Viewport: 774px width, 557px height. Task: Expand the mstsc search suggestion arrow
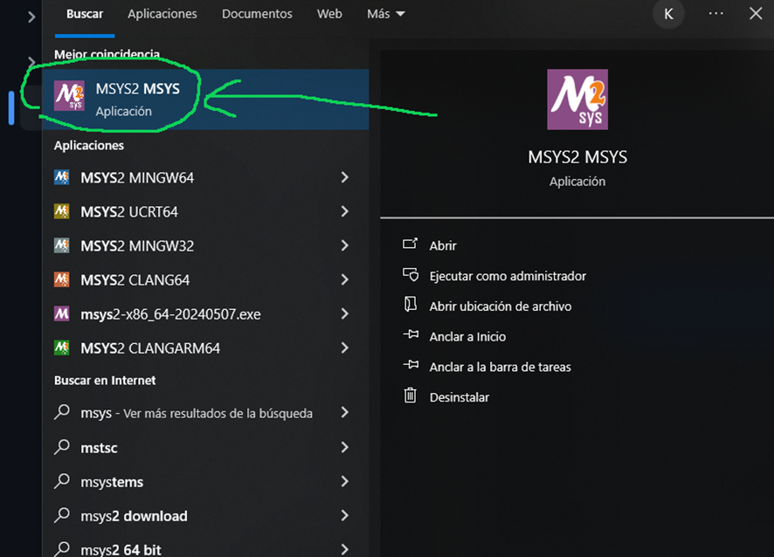pos(345,447)
